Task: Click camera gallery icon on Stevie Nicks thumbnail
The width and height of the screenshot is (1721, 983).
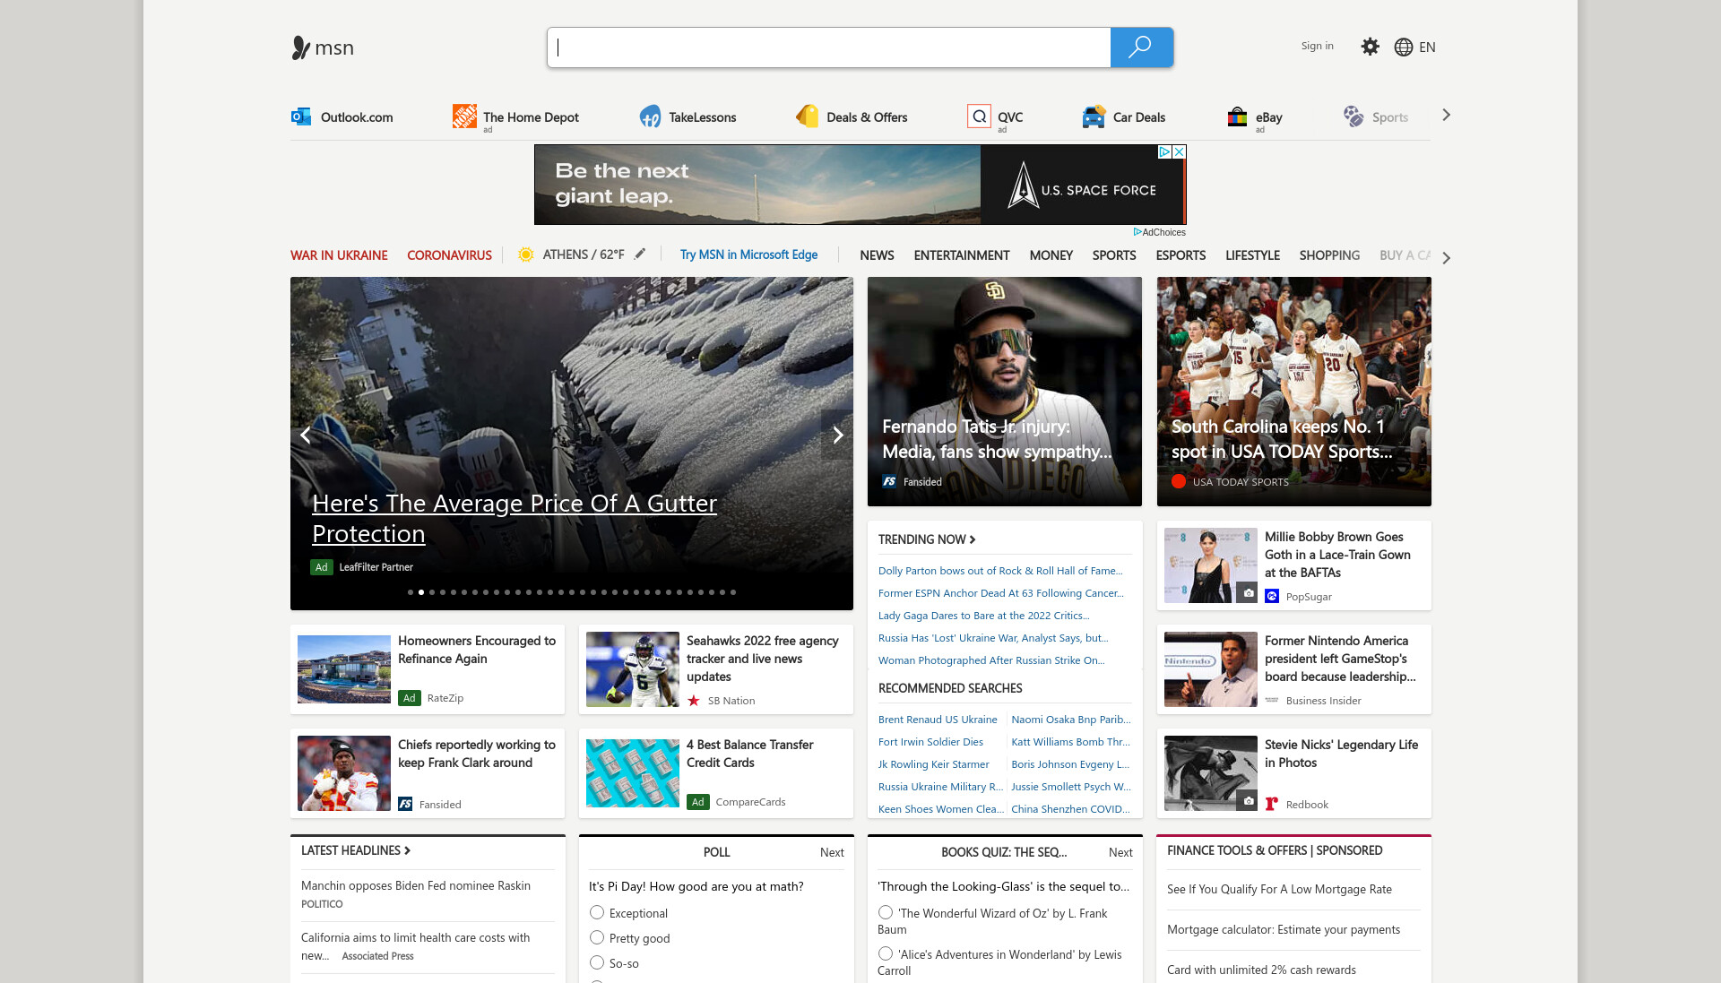Action: tap(1248, 800)
